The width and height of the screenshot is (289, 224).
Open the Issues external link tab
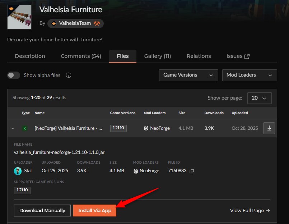coord(238,56)
